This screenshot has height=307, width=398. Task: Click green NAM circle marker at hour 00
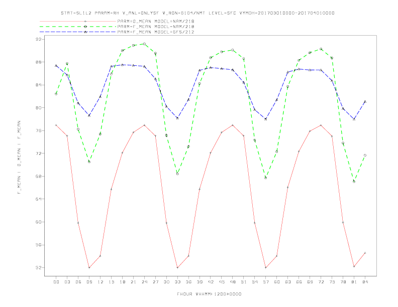(56, 94)
